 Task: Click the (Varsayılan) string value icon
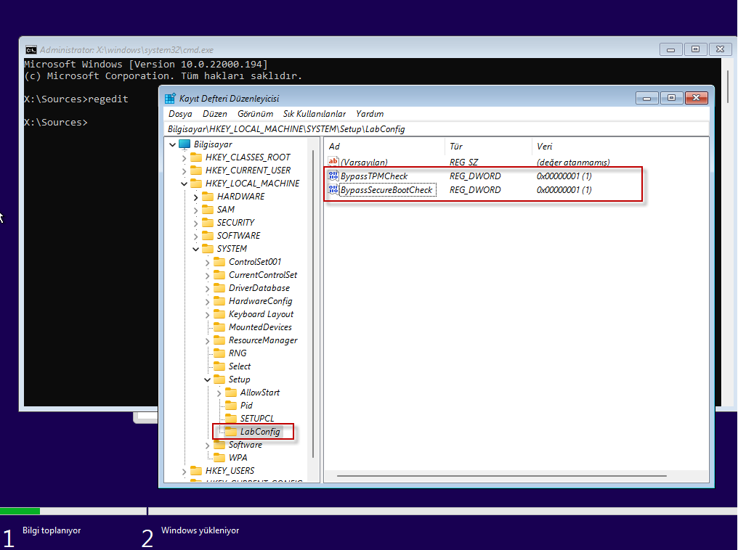(x=333, y=163)
